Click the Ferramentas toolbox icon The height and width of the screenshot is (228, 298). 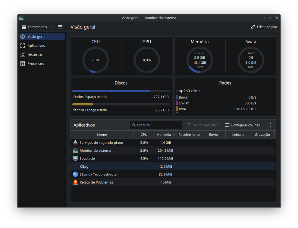(x=24, y=27)
